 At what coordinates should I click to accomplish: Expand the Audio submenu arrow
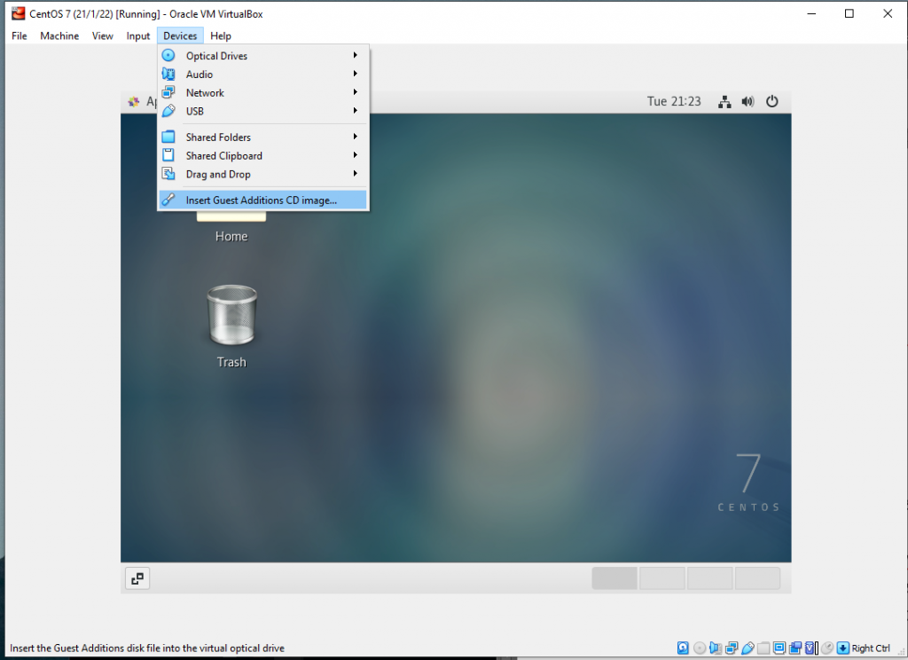pyautogui.click(x=355, y=74)
